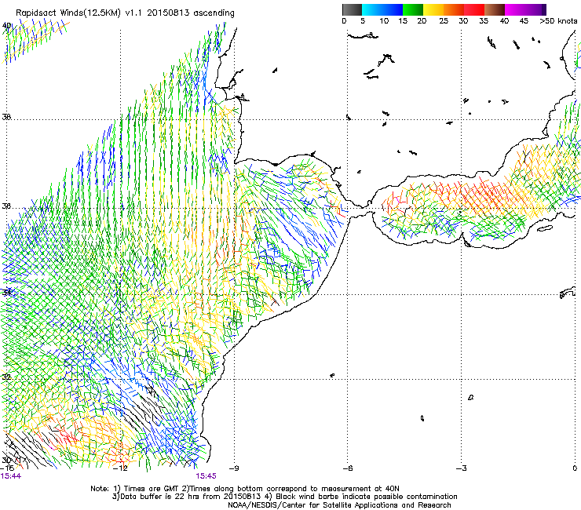Click the NOAA/NESDIS Center for Satellite Applications credit
This screenshot has height=510, width=581.
click(339, 505)
